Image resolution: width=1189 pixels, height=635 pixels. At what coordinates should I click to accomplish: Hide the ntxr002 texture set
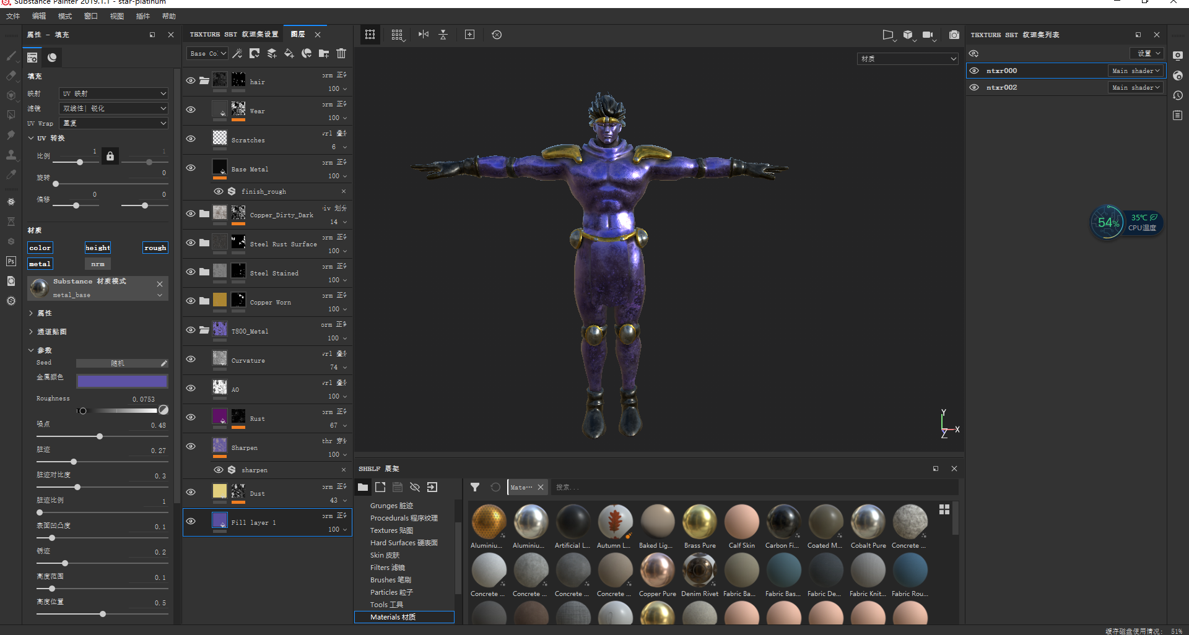pyautogui.click(x=974, y=87)
